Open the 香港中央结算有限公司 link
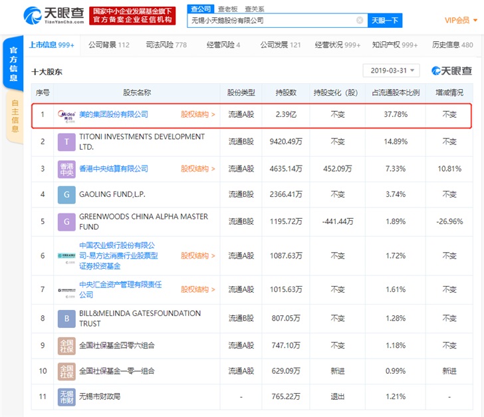 [x=114, y=169]
